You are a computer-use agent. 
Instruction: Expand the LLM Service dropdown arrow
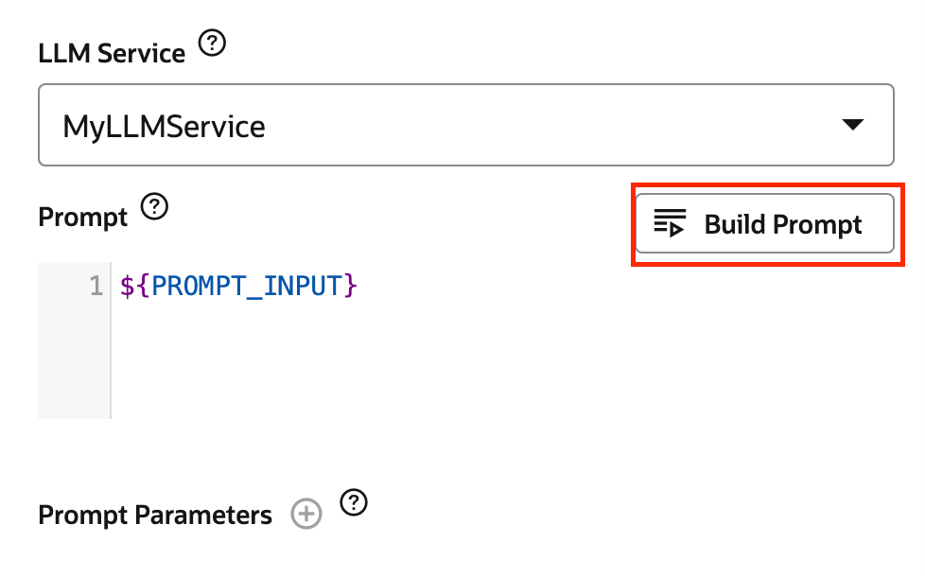tap(852, 125)
